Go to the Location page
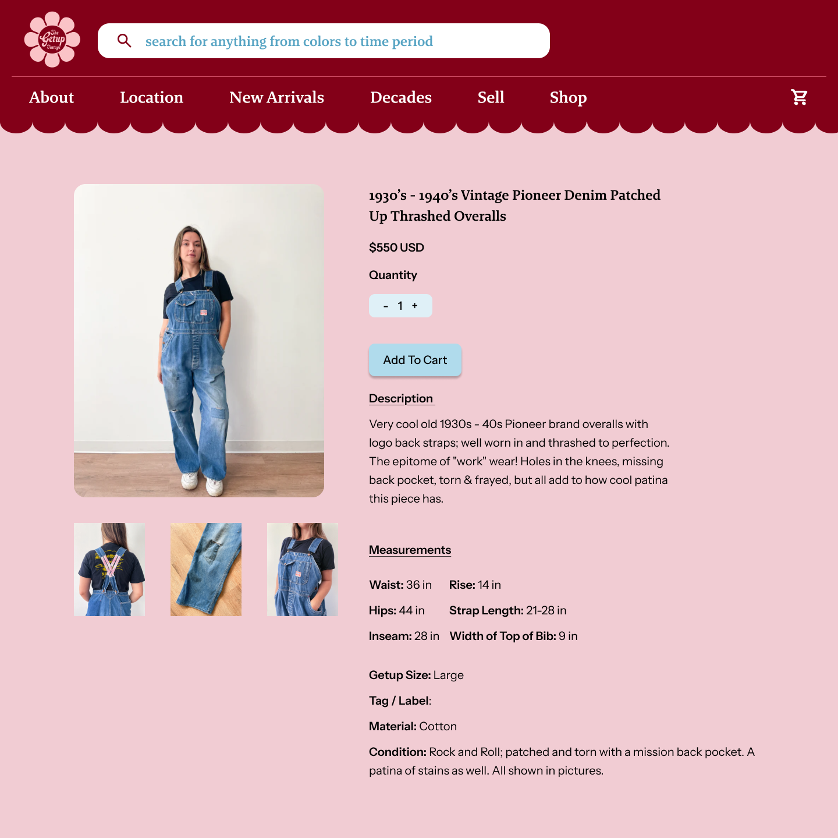This screenshot has width=838, height=838. (x=151, y=97)
